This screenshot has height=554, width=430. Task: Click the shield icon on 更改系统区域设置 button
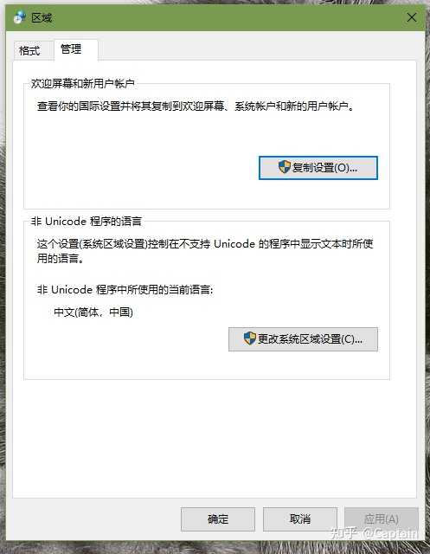click(x=249, y=338)
